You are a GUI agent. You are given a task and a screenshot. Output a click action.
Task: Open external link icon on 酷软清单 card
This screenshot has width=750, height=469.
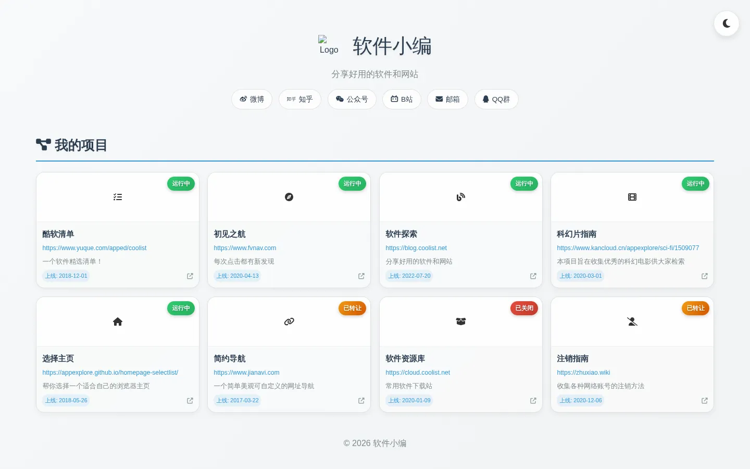[190, 276]
